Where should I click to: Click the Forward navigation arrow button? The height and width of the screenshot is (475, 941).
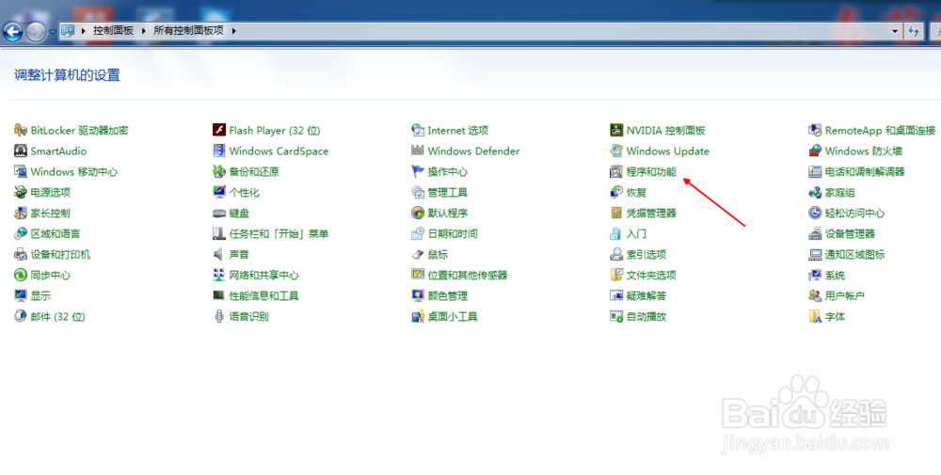36,32
